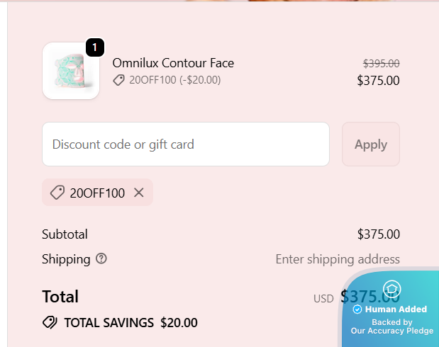Focus the Discount code or gift card field
This screenshot has height=347, width=439.
[186, 144]
